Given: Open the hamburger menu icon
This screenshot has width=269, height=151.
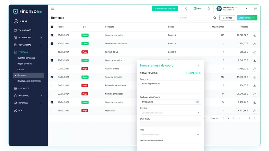Looking at the screenshot, I should [53, 9].
